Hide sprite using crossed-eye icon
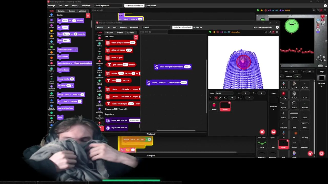Image resolution: width=328 pixels, height=184 pixels. point(220,98)
